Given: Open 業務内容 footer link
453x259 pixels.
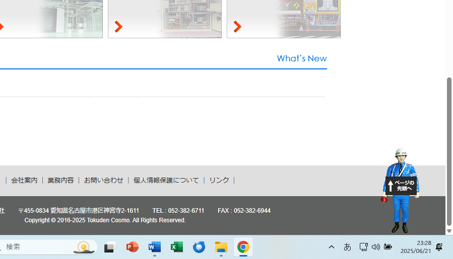Looking at the screenshot, I should click(x=60, y=180).
